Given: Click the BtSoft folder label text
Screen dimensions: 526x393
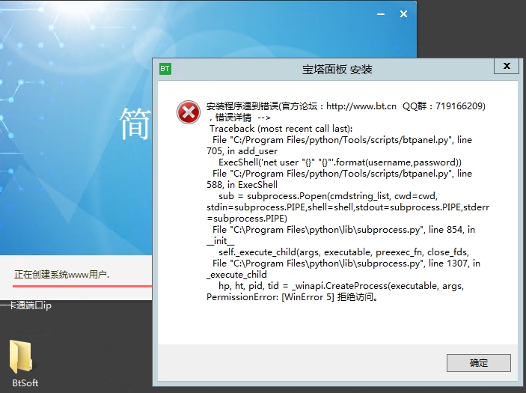Looking at the screenshot, I should point(25,383).
